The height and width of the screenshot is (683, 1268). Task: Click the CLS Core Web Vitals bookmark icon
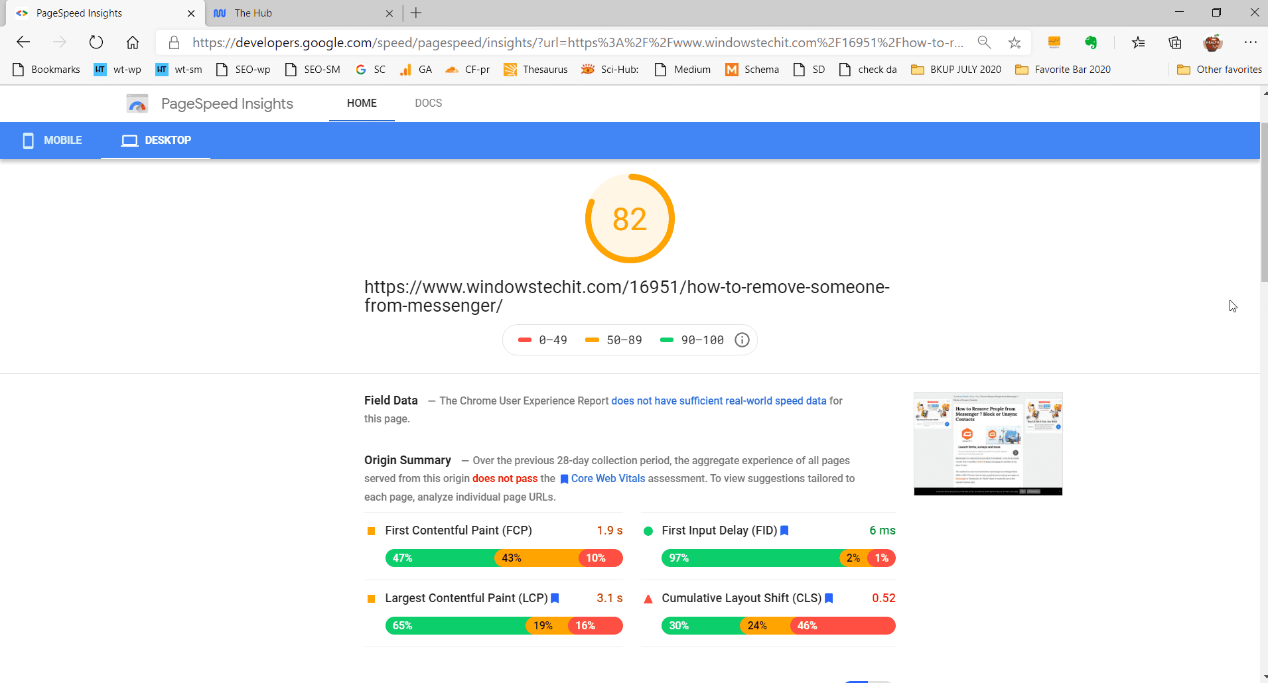tap(829, 598)
